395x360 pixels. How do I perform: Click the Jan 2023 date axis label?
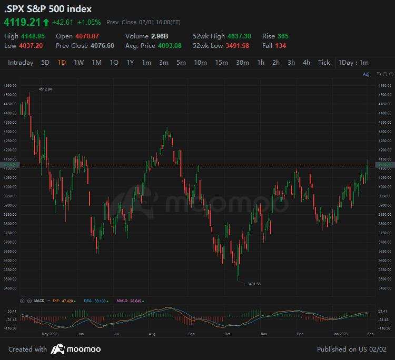pyautogui.click(x=340, y=334)
